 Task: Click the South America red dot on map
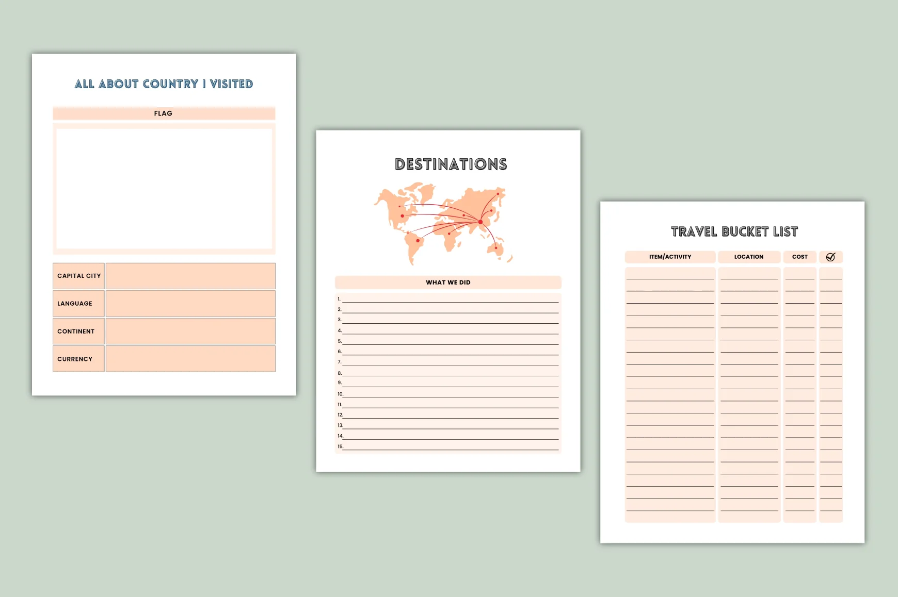[418, 241]
